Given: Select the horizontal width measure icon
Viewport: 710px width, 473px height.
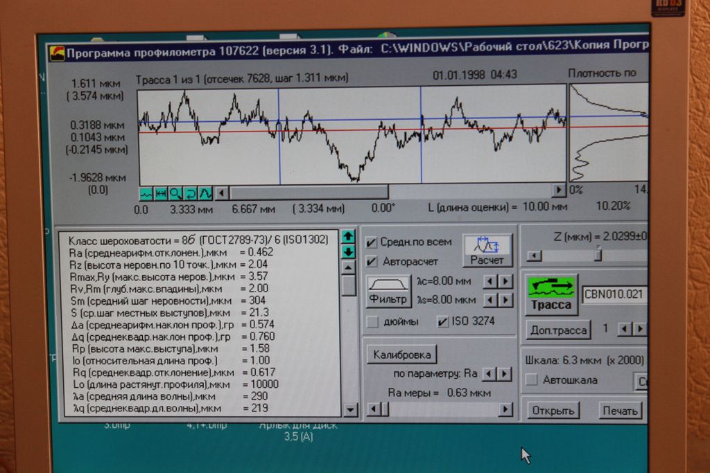Looking at the screenshot, I should [x=160, y=194].
